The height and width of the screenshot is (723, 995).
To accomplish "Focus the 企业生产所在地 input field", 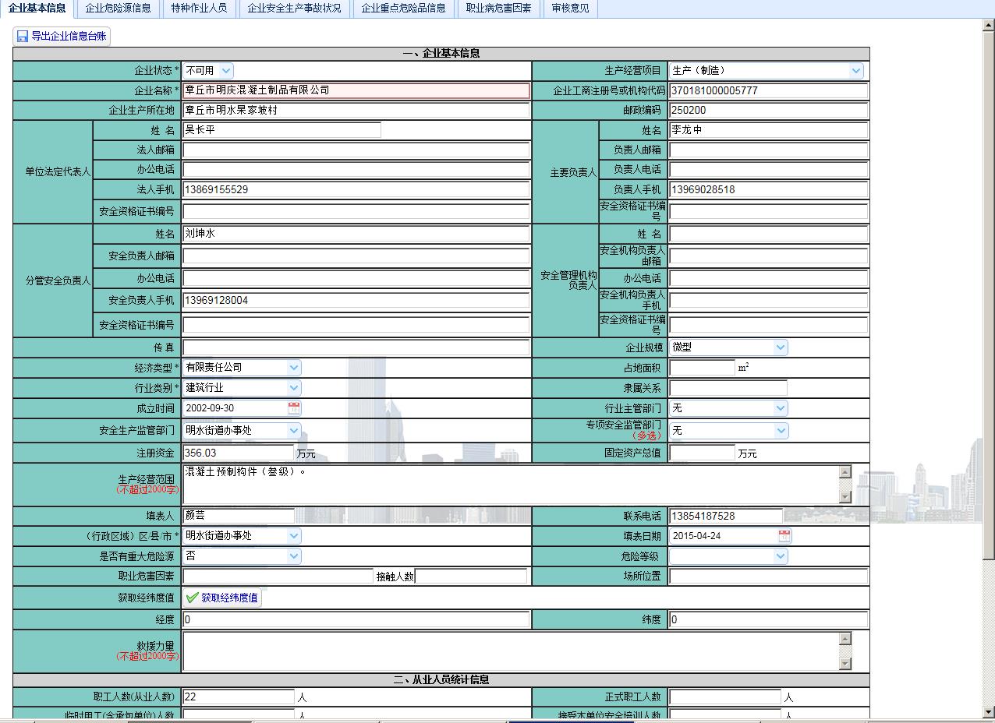I will point(356,111).
